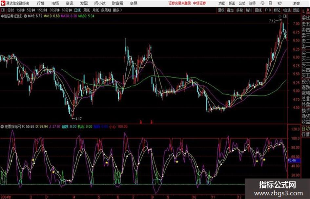Open the F10 company info button
This screenshot has height=199, width=310.
[x=268, y=10]
